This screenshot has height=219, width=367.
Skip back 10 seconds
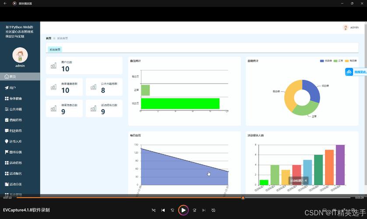coord(173,210)
